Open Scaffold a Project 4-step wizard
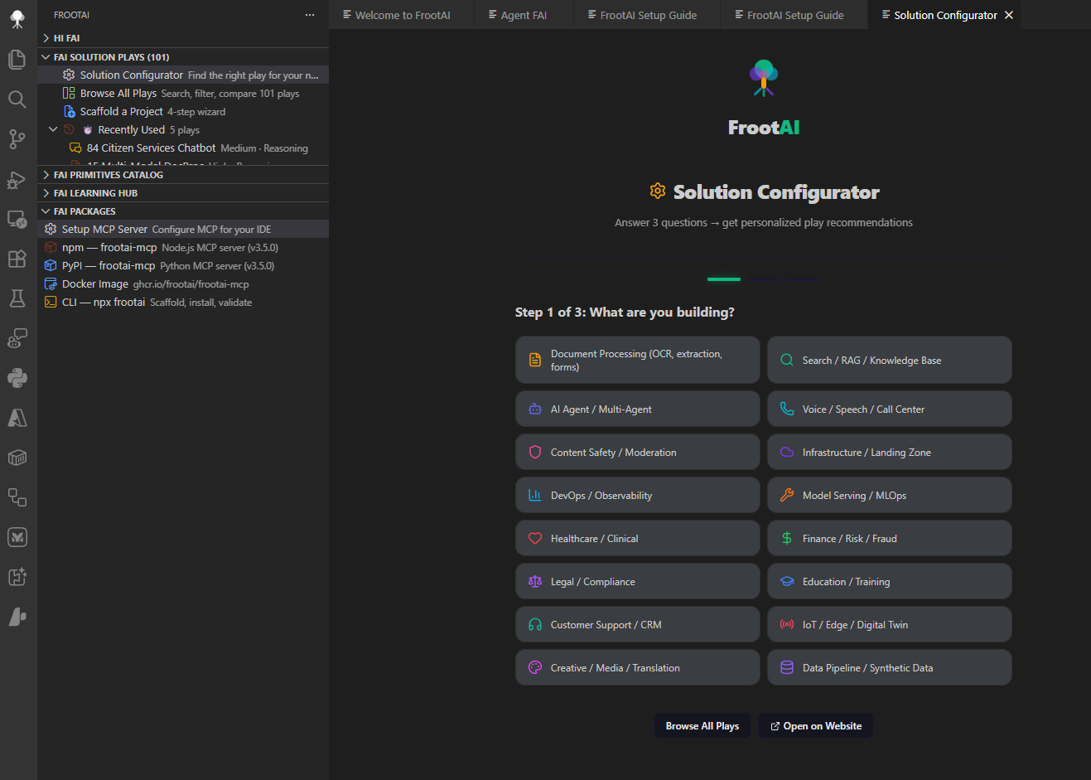The height and width of the screenshot is (780, 1091). pos(183,111)
